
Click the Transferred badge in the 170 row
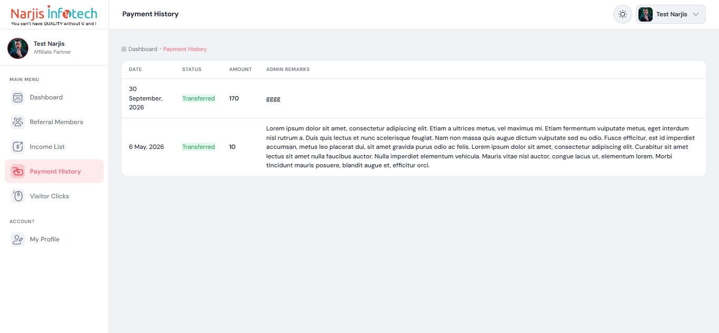[198, 98]
